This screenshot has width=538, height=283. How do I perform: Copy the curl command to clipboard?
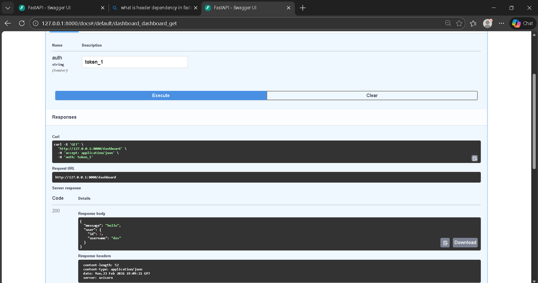tap(475, 158)
